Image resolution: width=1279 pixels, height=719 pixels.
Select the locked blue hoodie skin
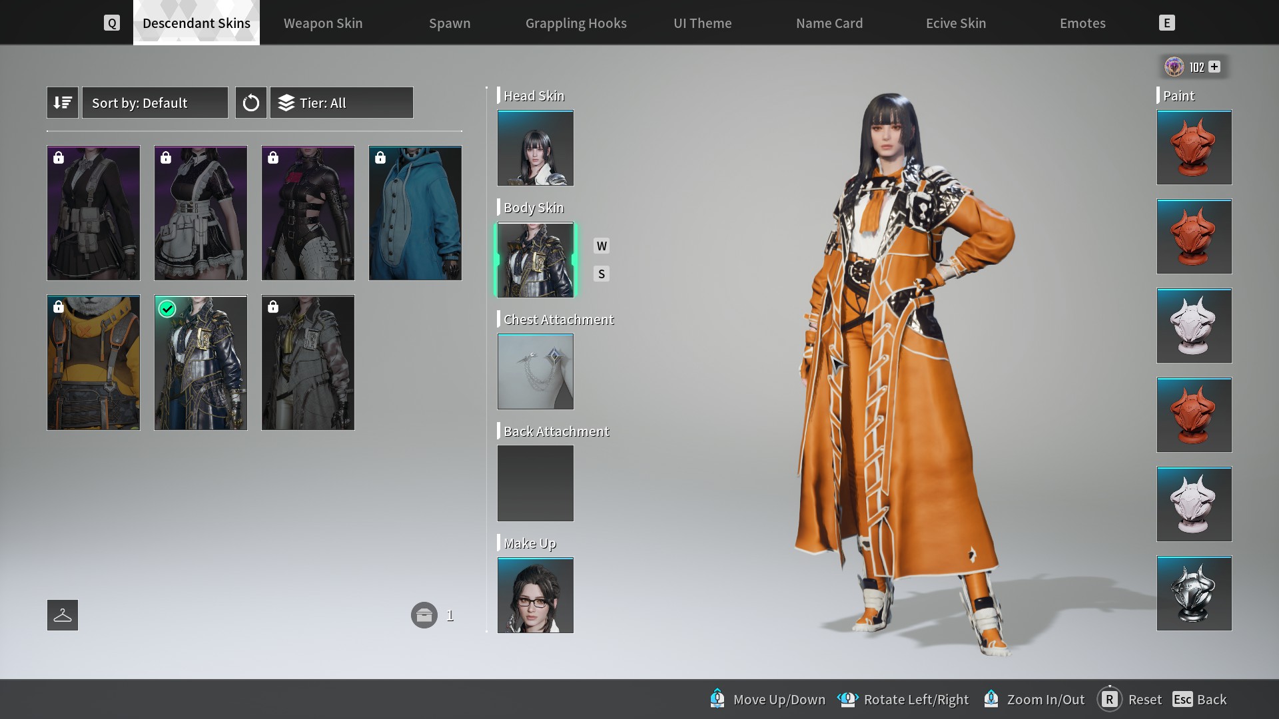[x=415, y=213]
